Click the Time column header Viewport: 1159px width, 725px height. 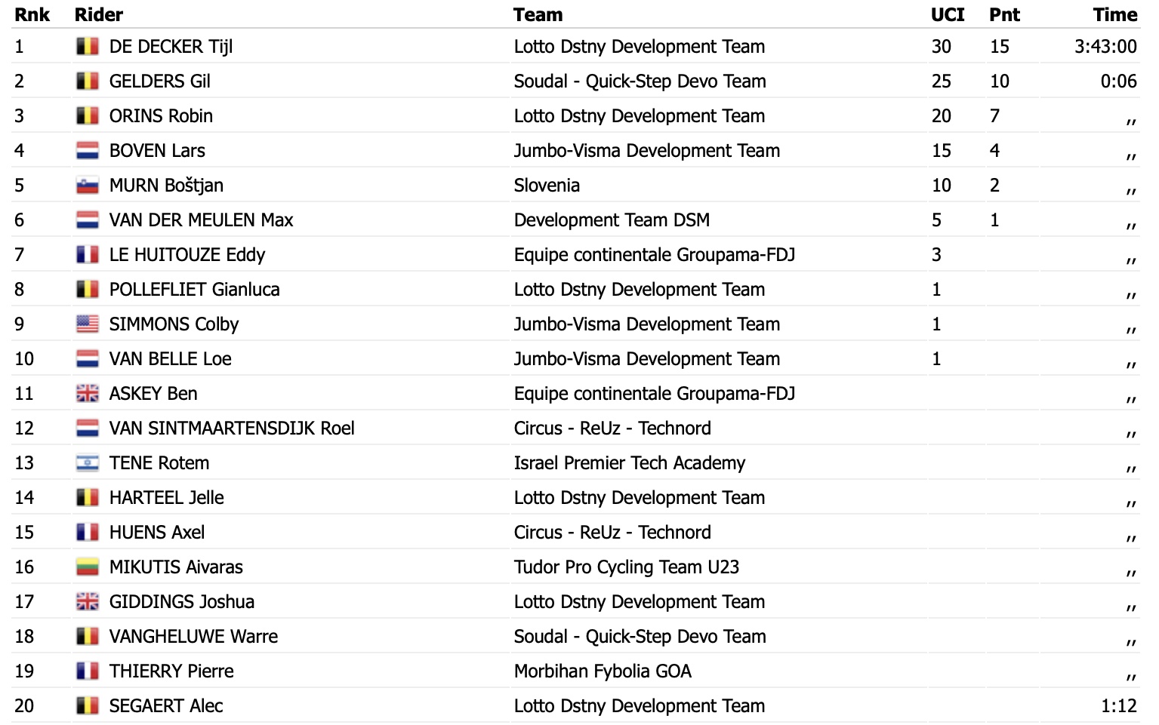coord(1114,14)
